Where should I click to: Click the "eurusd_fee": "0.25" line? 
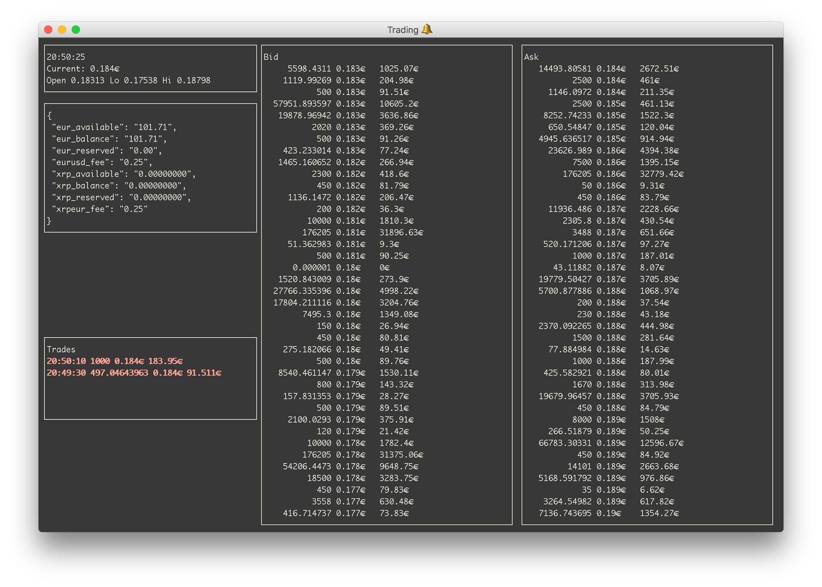coord(102,162)
